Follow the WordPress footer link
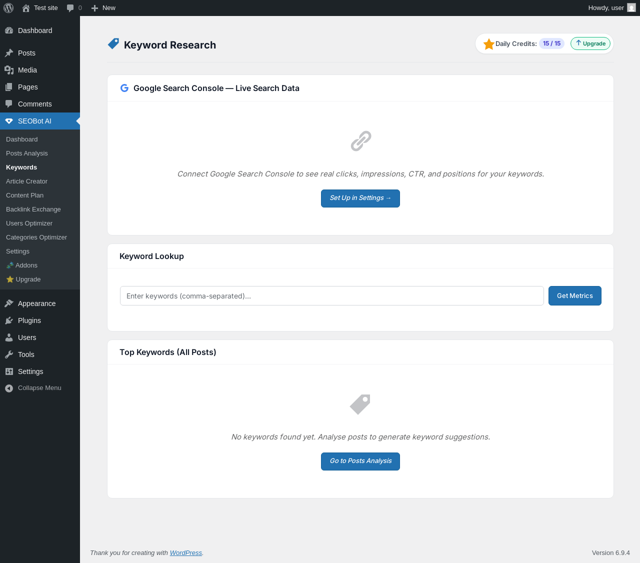 click(x=186, y=553)
